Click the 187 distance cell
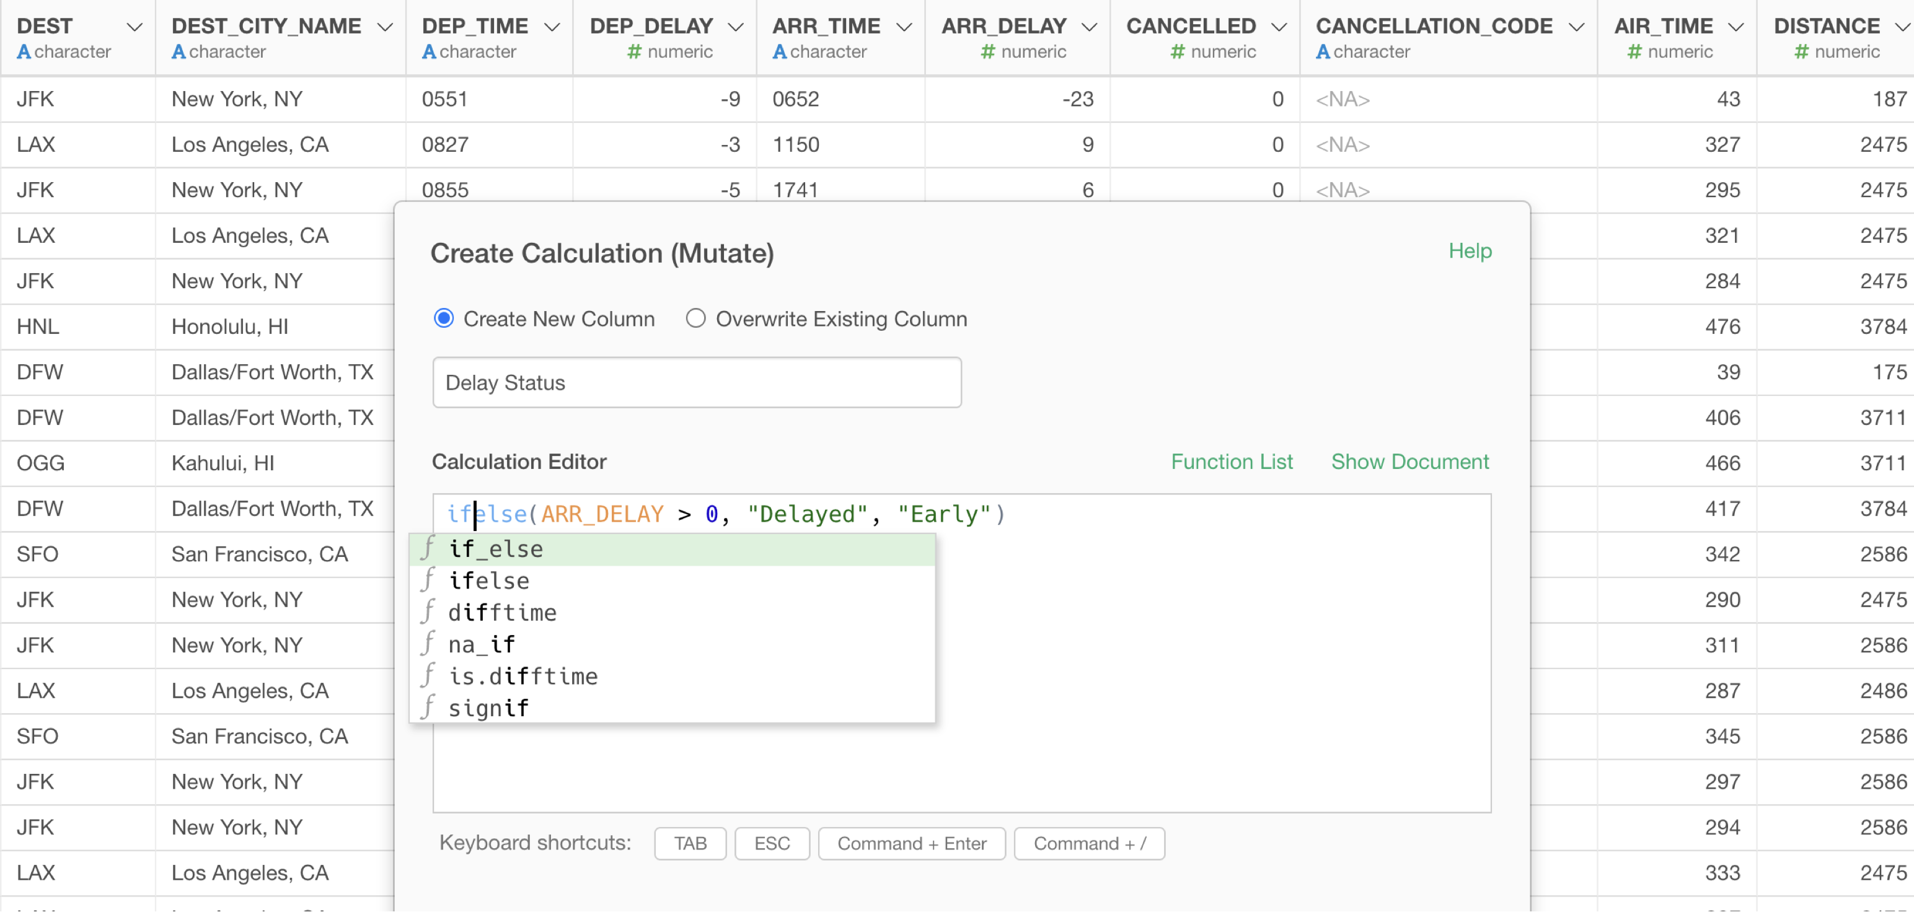Viewport: 1914px width, 912px height. click(x=1835, y=100)
